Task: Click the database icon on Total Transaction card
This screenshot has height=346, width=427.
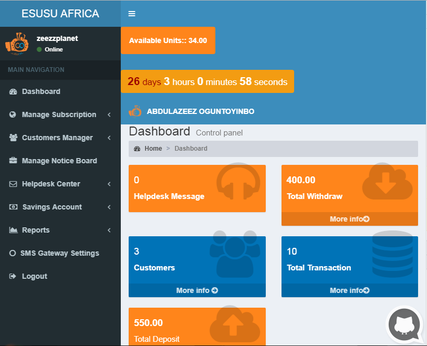Action: point(392,254)
